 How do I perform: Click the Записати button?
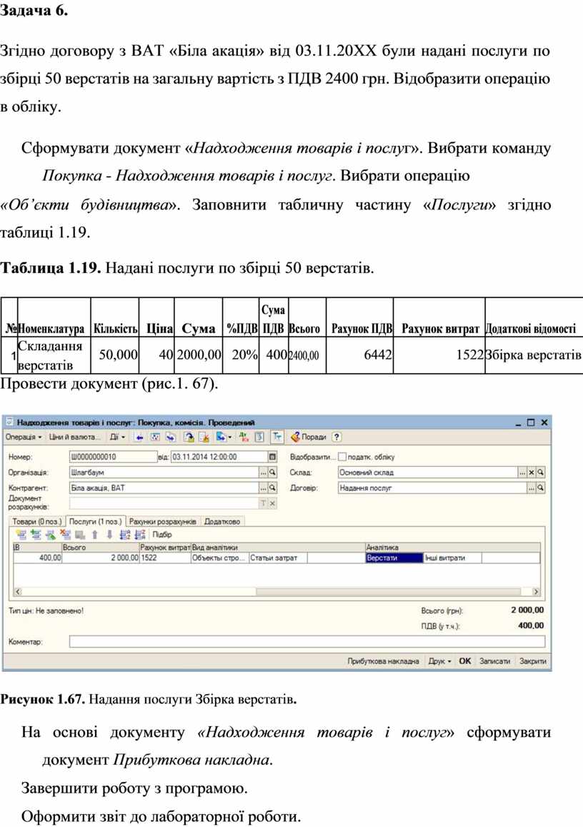(x=495, y=661)
